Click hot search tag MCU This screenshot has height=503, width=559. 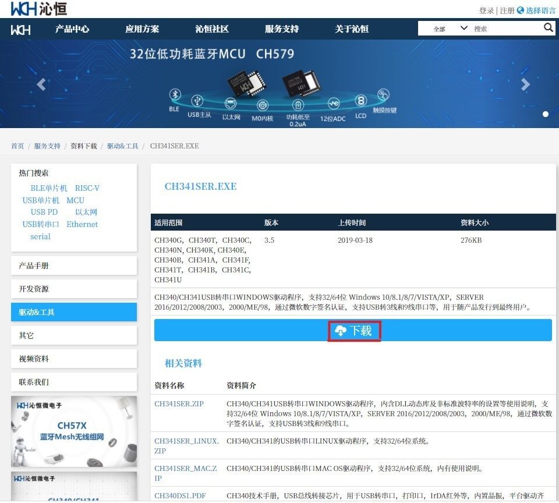coord(75,200)
